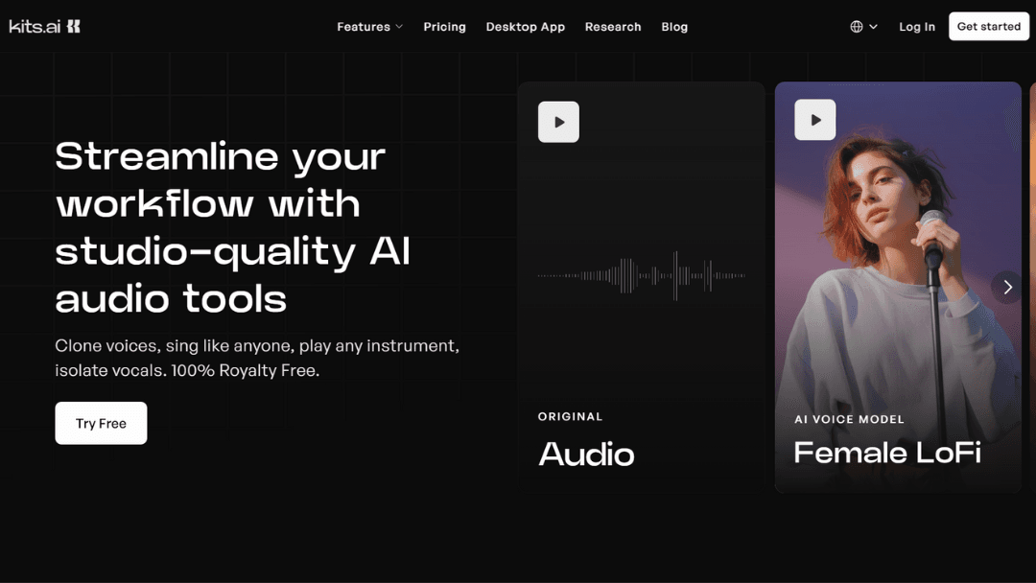Click the kits.ai wordmark text

pos(35,27)
